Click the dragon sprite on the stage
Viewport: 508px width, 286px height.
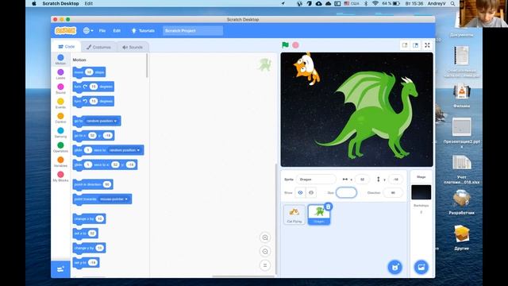[x=368, y=116]
